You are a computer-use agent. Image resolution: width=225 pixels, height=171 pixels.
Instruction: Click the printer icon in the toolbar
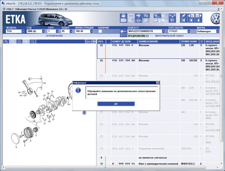pyautogui.click(x=123, y=16)
